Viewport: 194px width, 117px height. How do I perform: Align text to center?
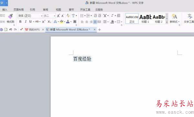pyautogui.click(x=87, y=22)
